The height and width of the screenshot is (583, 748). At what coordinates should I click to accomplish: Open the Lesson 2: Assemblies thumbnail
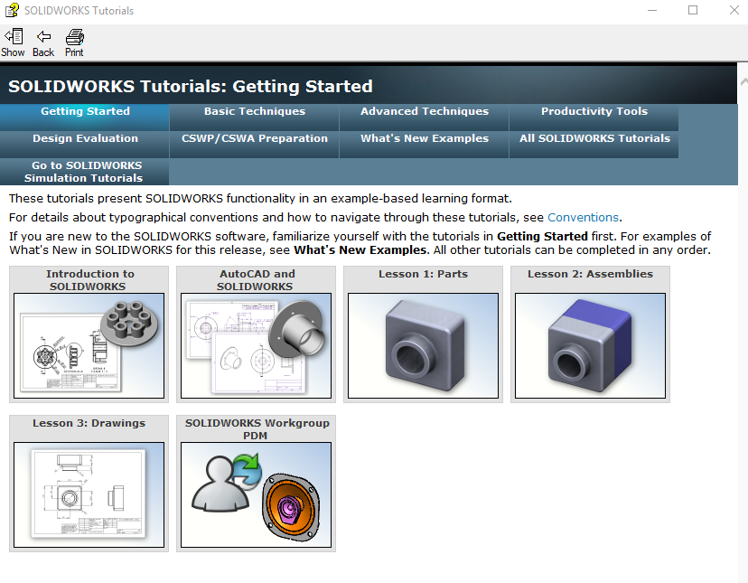click(x=590, y=345)
